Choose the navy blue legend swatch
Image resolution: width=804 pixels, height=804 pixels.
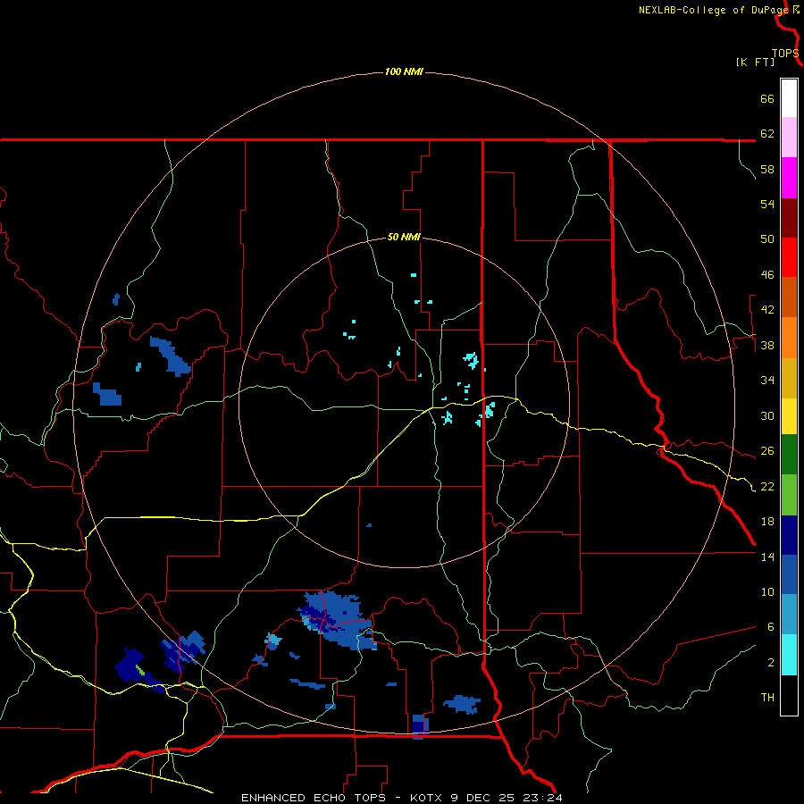click(789, 535)
